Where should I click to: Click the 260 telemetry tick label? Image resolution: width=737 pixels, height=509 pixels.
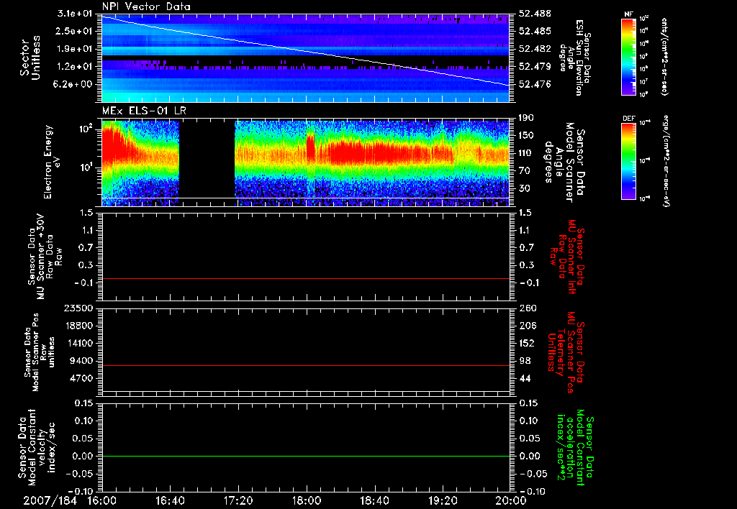pos(528,308)
